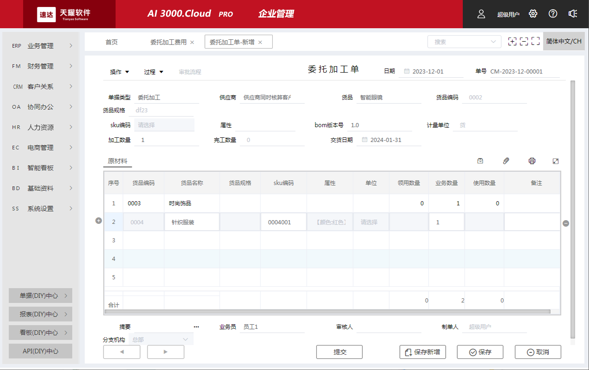The image size is (589, 370).
Task: Click the 提交 submit button
Action: pyautogui.click(x=339, y=352)
